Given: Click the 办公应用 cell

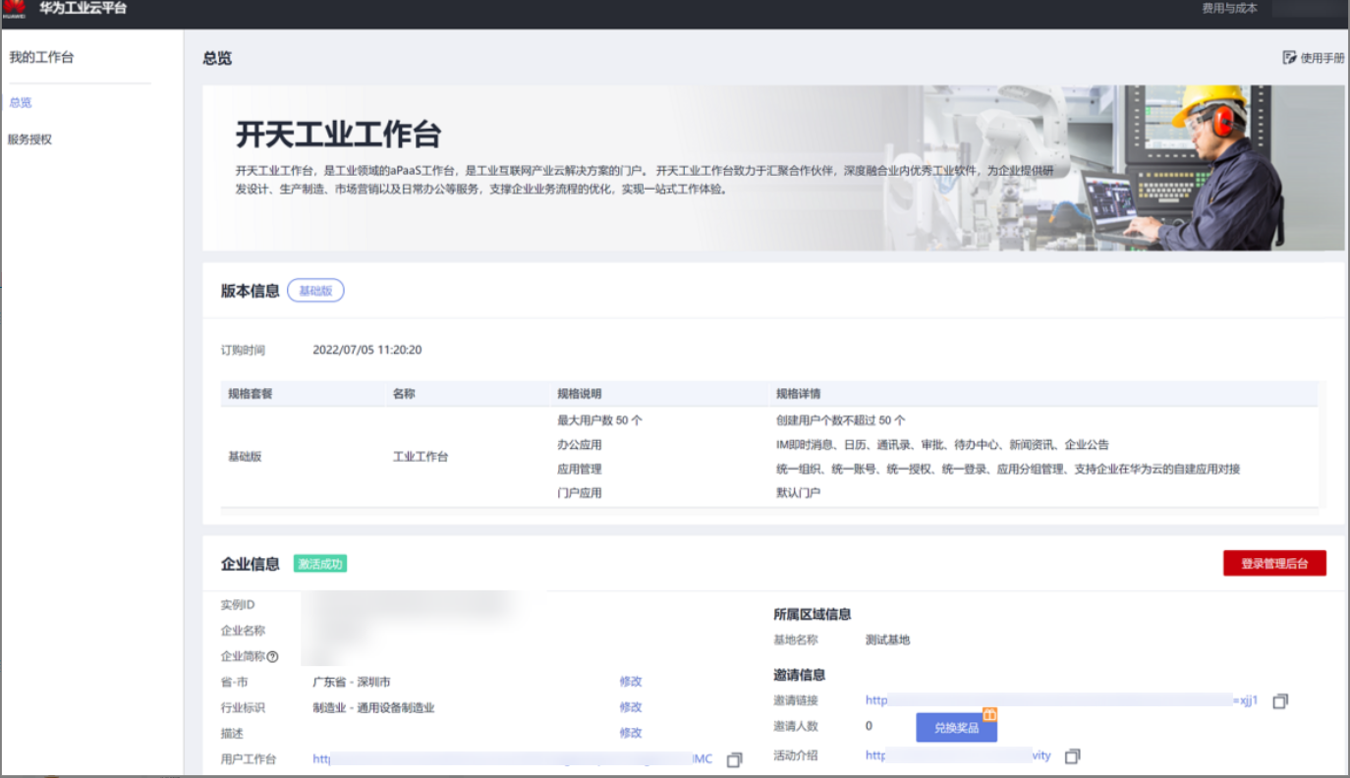Looking at the screenshot, I should (579, 445).
